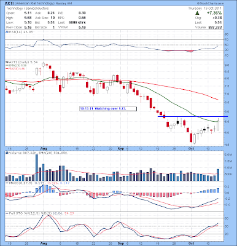Click the 'Last: 6808 shrs' entry
The width and height of the screenshot is (237, 246).
pos(72,23)
